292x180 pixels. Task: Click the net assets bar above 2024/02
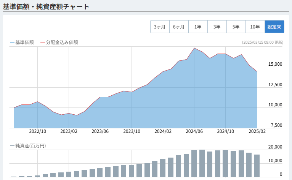tap(163, 168)
